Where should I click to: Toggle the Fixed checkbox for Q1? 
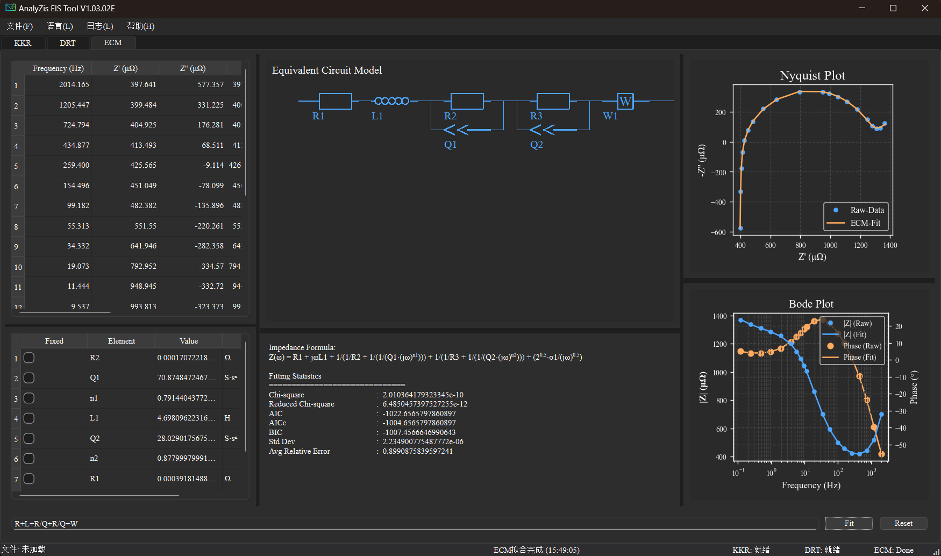pyautogui.click(x=29, y=378)
